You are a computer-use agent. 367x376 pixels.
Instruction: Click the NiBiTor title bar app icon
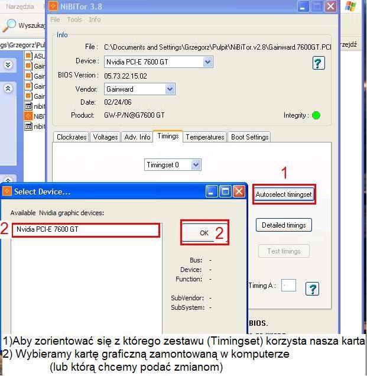53,6
